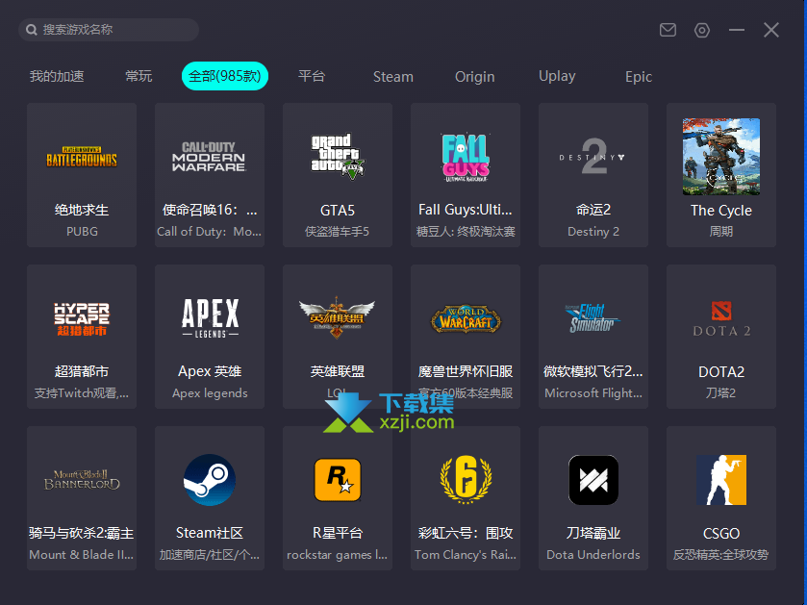Screen dimensions: 807x605
Task: Click the Apex legends subtitle
Action: (210, 393)
